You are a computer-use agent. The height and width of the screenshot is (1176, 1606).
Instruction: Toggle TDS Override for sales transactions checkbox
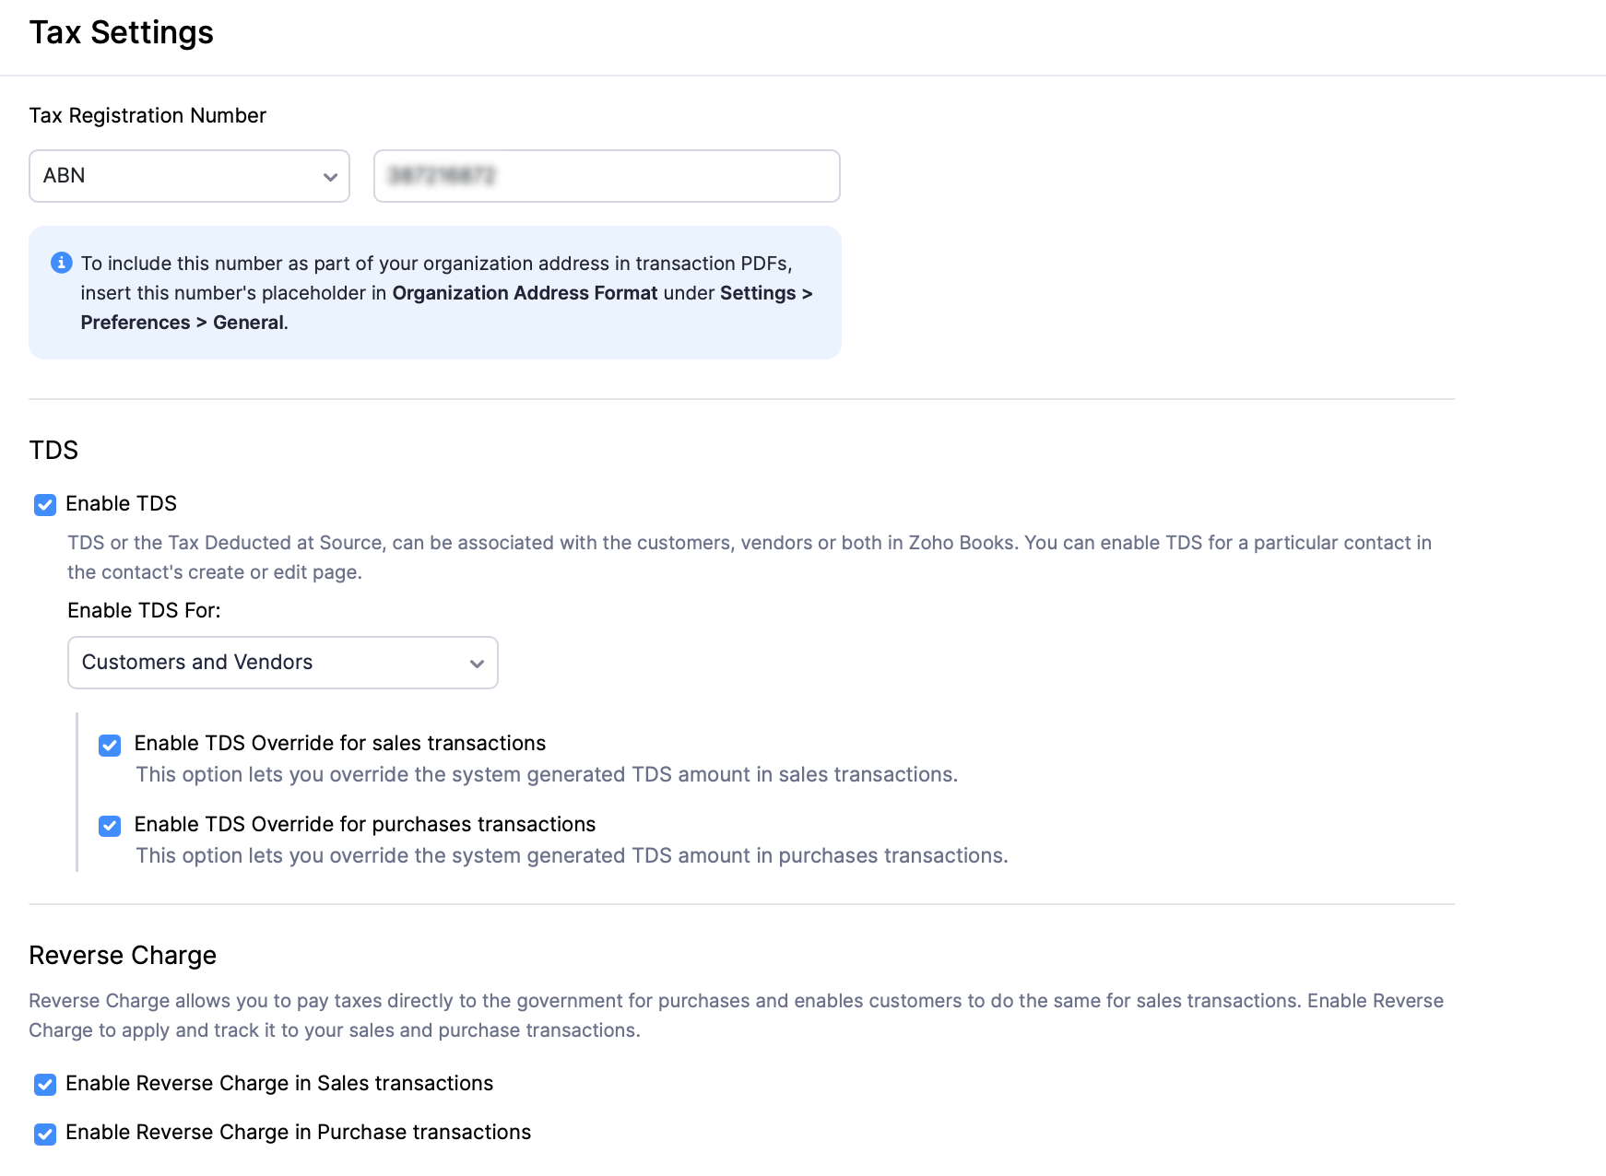pyautogui.click(x=110, y=745)
